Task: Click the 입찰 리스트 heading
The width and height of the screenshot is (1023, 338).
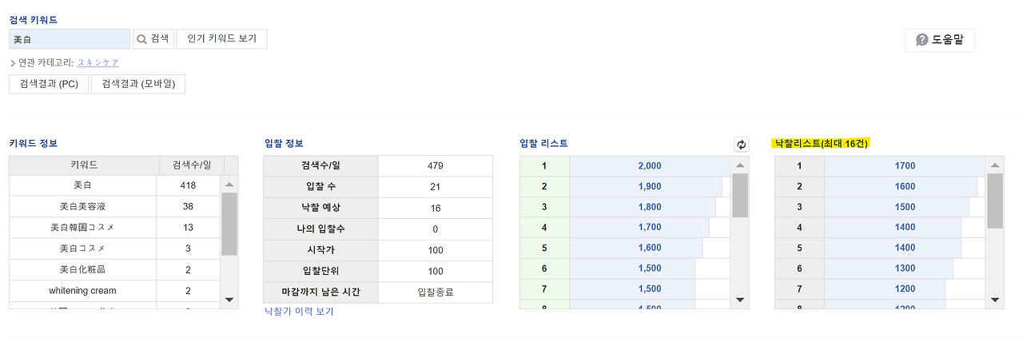Action: [x=543, y=143]
